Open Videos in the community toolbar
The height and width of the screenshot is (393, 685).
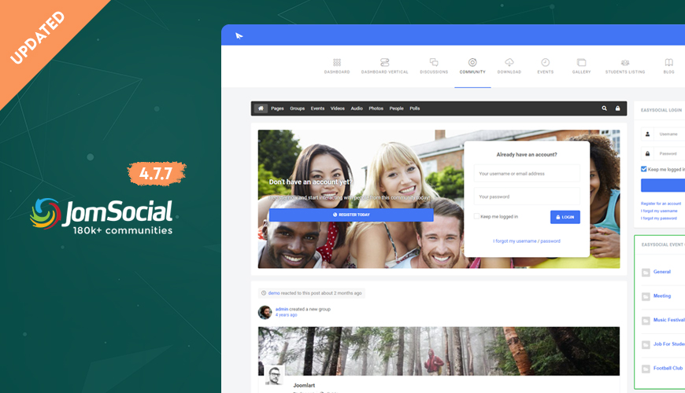tap(337, 108)
